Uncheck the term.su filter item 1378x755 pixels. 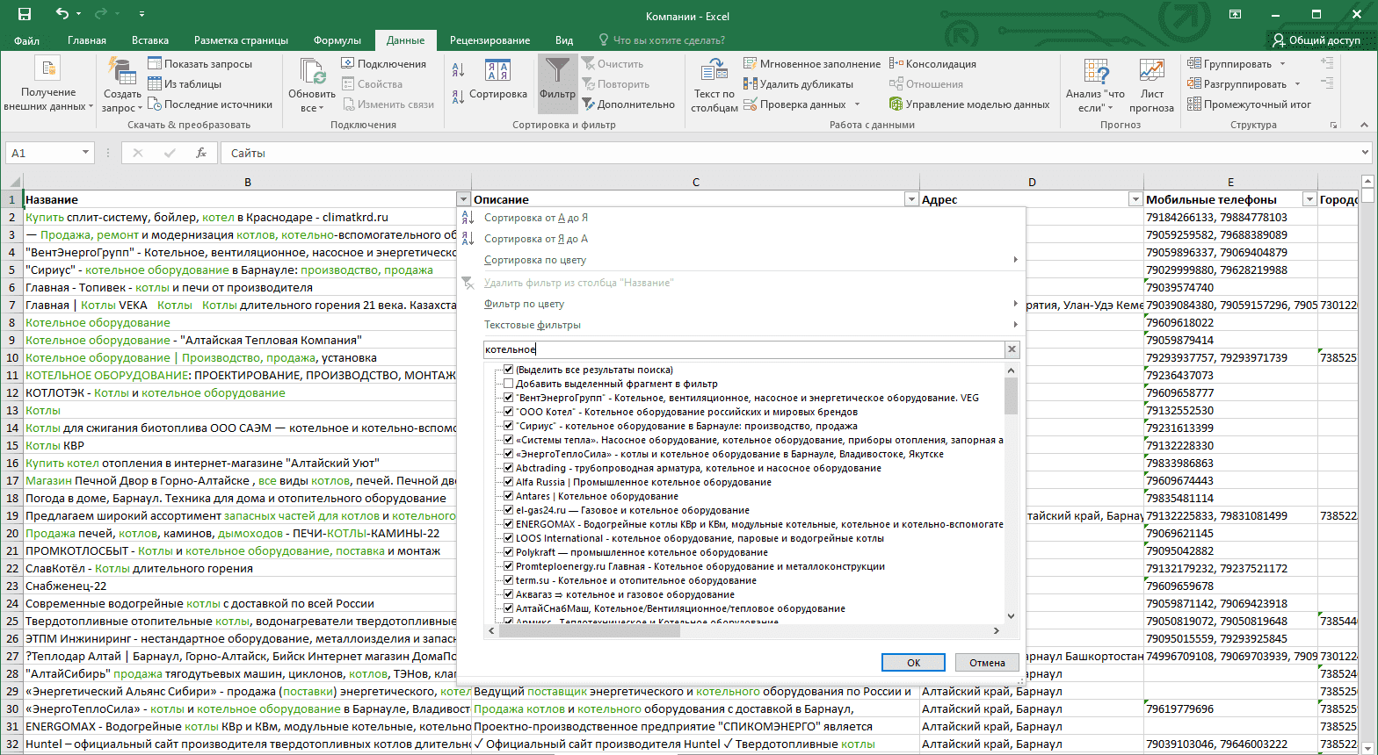pos(509,580)
